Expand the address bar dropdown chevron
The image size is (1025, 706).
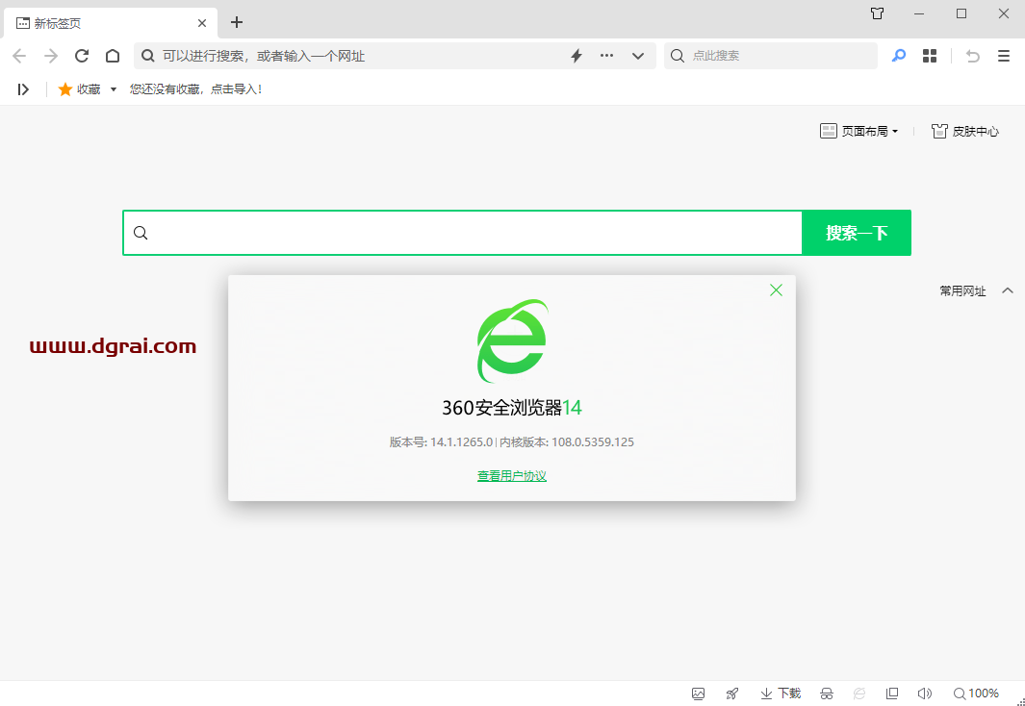(x=638, y=56)
